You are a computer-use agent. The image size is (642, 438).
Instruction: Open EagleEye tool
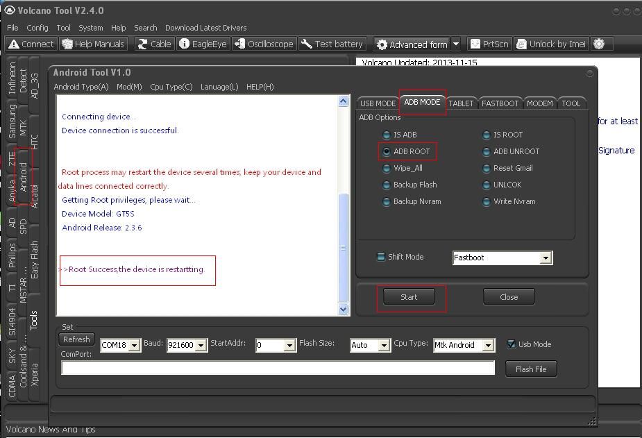(203, 44)
